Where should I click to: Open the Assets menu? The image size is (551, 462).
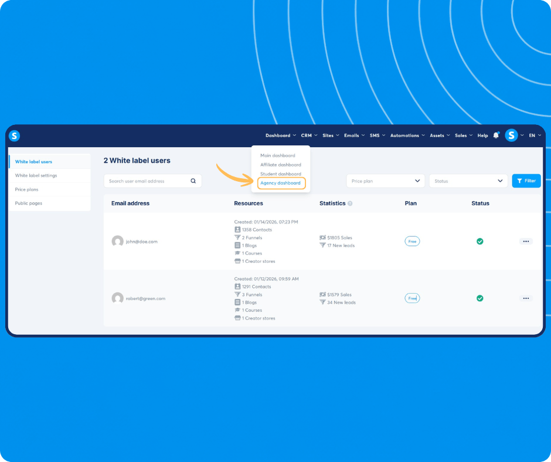tap(440, 135)
